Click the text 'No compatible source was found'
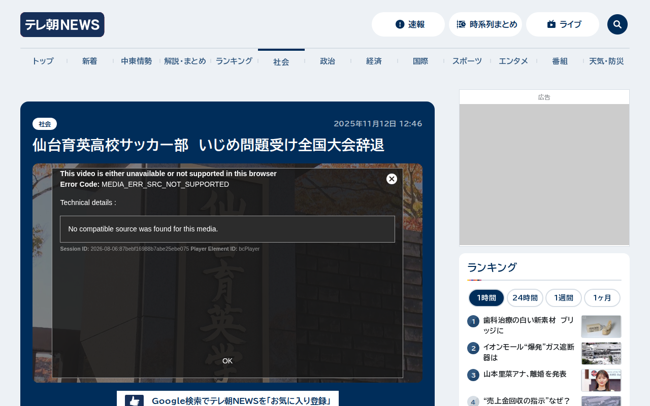This screenshot has width=650, height=406. coord(143,229)
